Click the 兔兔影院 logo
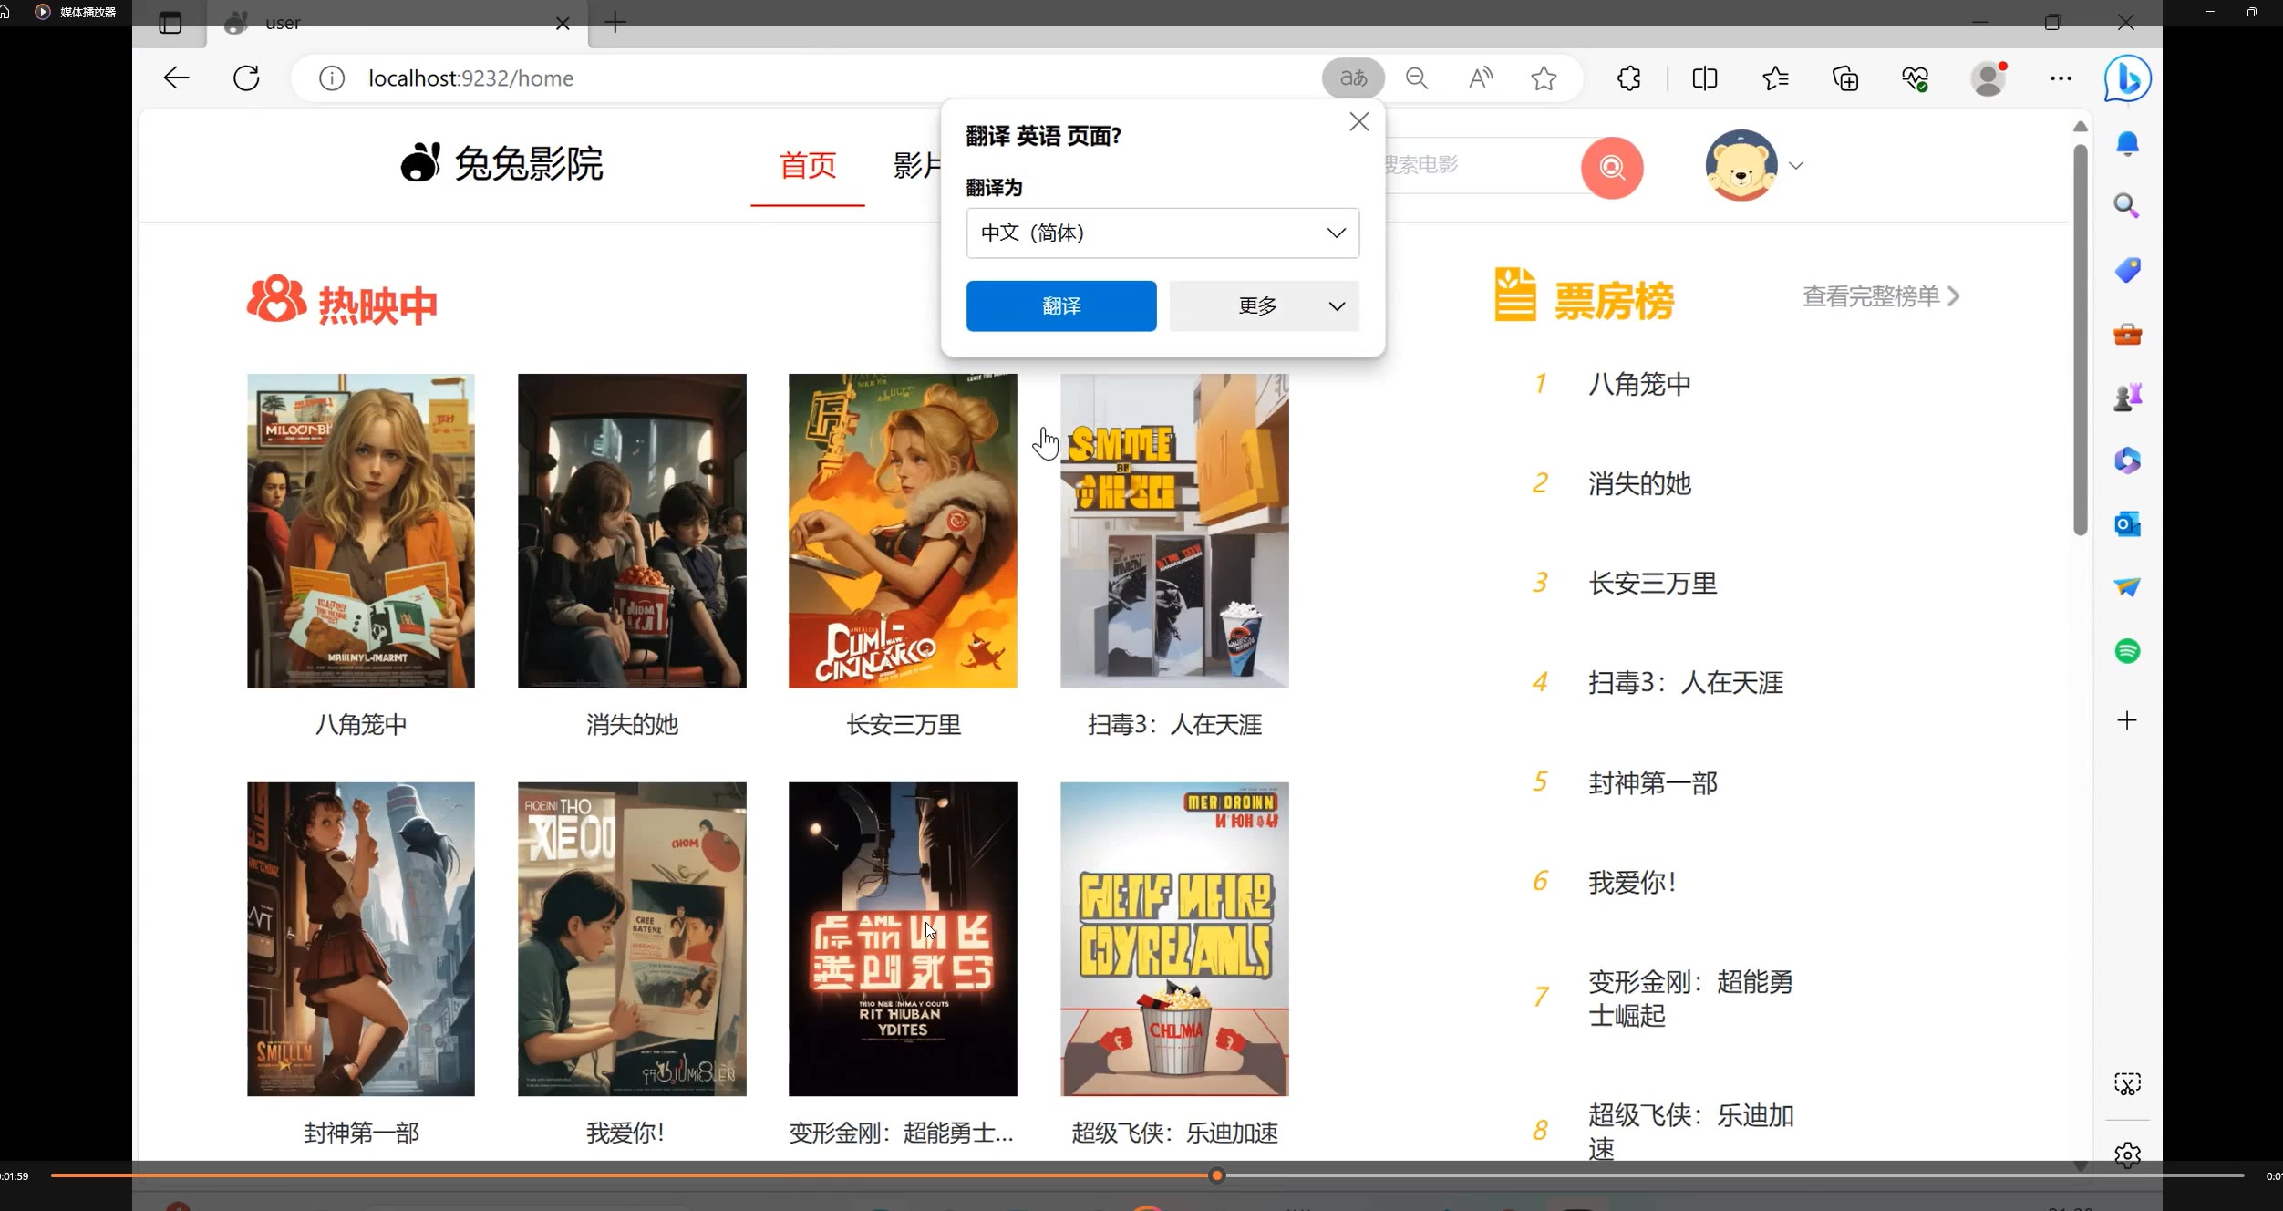Screen dimensions: 2283x1211 [x=501, y=163]
